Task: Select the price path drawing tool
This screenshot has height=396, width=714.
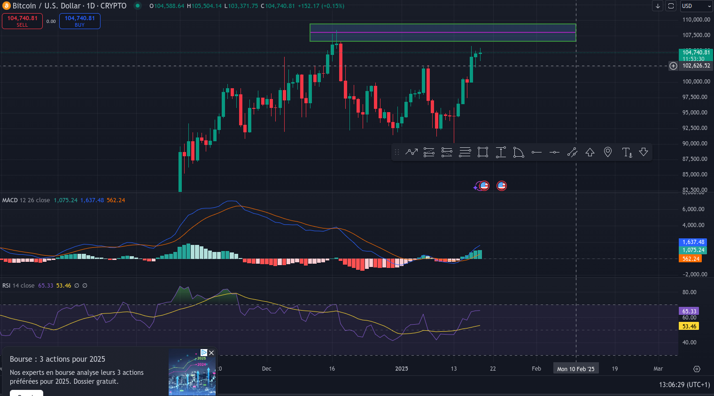Action: tap(411, 152)
